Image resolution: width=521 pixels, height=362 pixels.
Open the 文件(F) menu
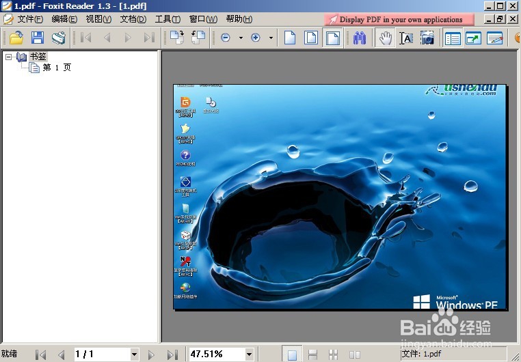[30, 19]
